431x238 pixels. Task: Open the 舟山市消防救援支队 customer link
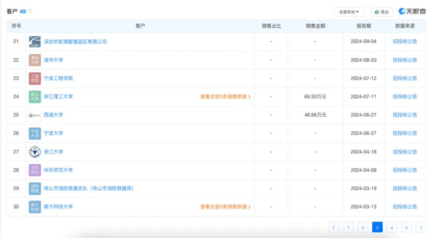coord(89,188)
